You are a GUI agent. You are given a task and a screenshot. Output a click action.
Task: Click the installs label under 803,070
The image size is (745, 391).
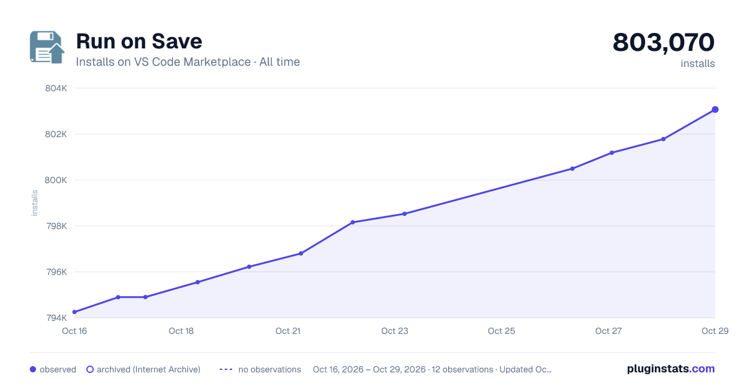pos(698,64)
